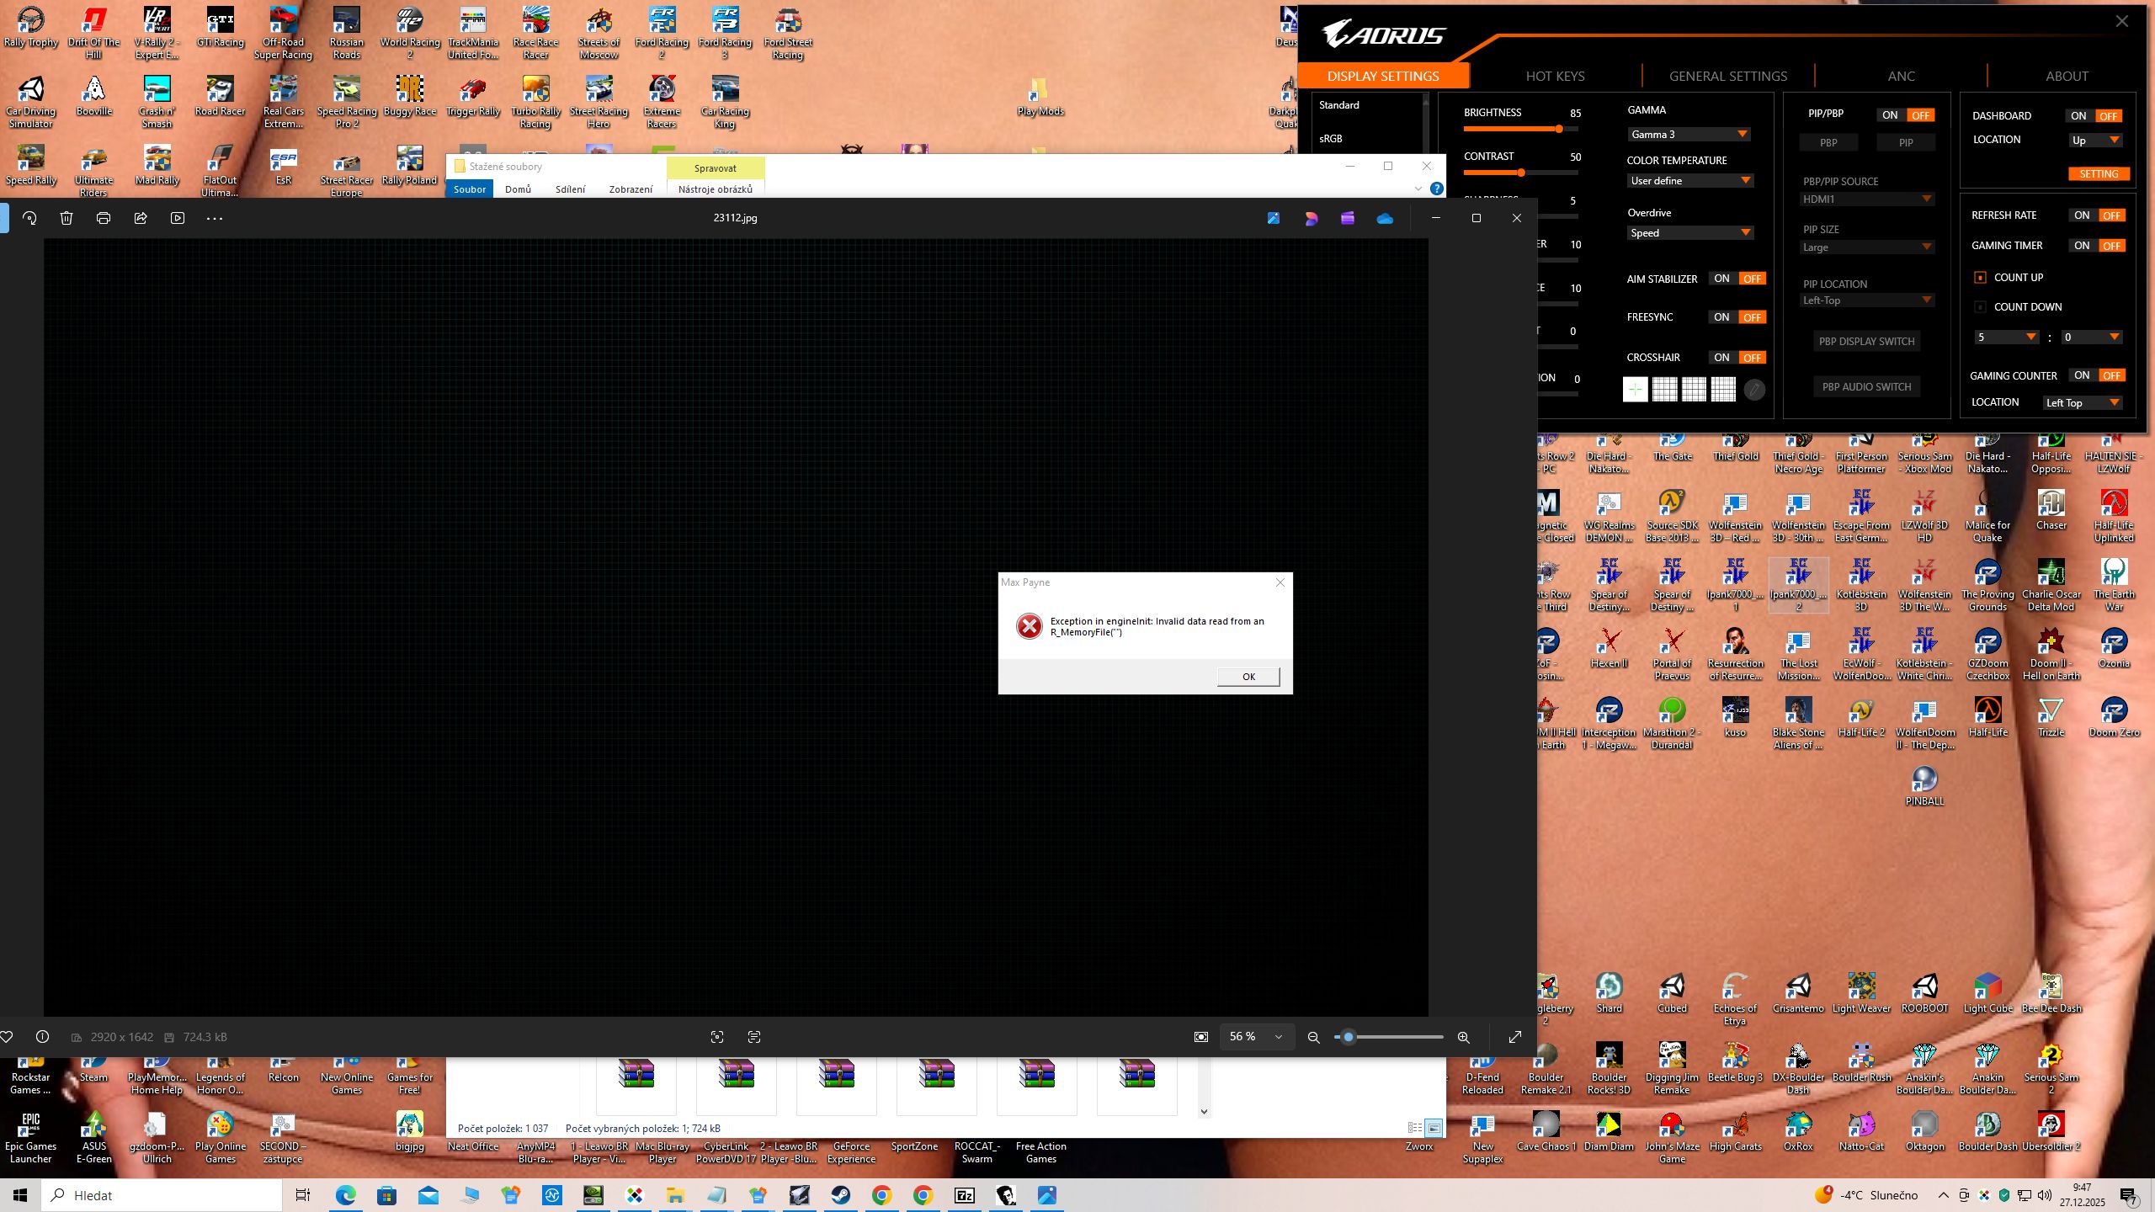
Task: Click the zoom in magnifier icon
Action: pos(1464,1037)
